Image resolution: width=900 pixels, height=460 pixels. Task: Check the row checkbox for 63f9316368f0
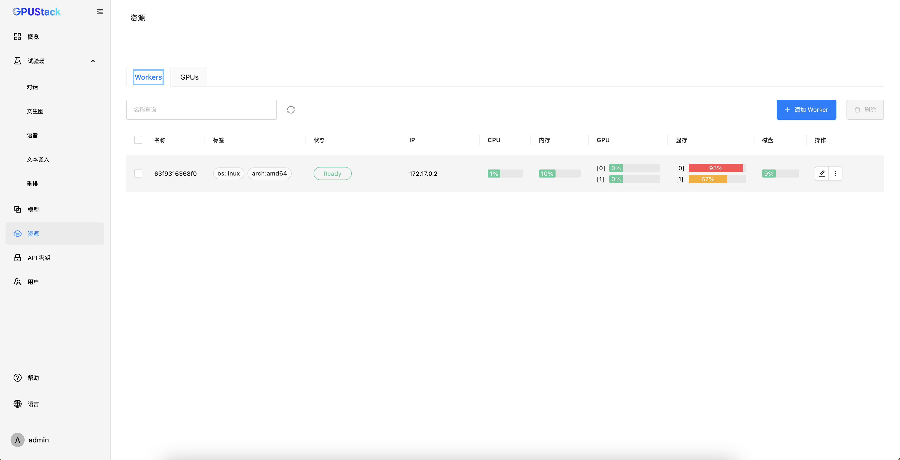pyautogui.click(x=138, y=174)
